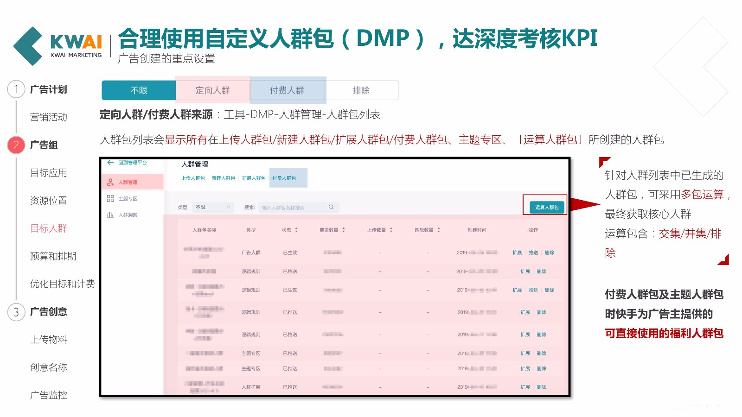The width and height of the screenshot is (742, 417).
Task: Sort by 上传数量 column arrows
Action: pyautogui.click(x=391, y=230)
